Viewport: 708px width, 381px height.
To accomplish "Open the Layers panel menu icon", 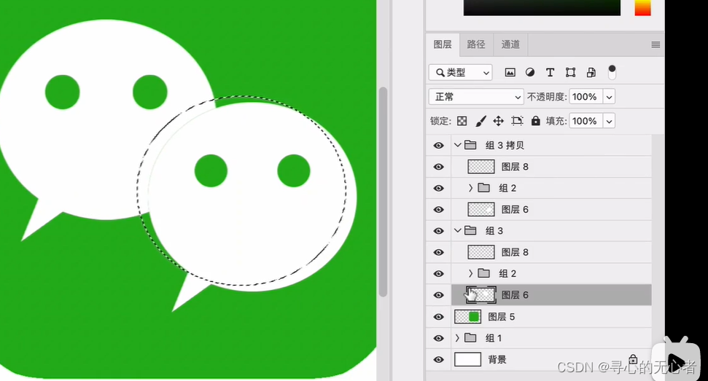I will pyautogui.click(x=656, y=44).
